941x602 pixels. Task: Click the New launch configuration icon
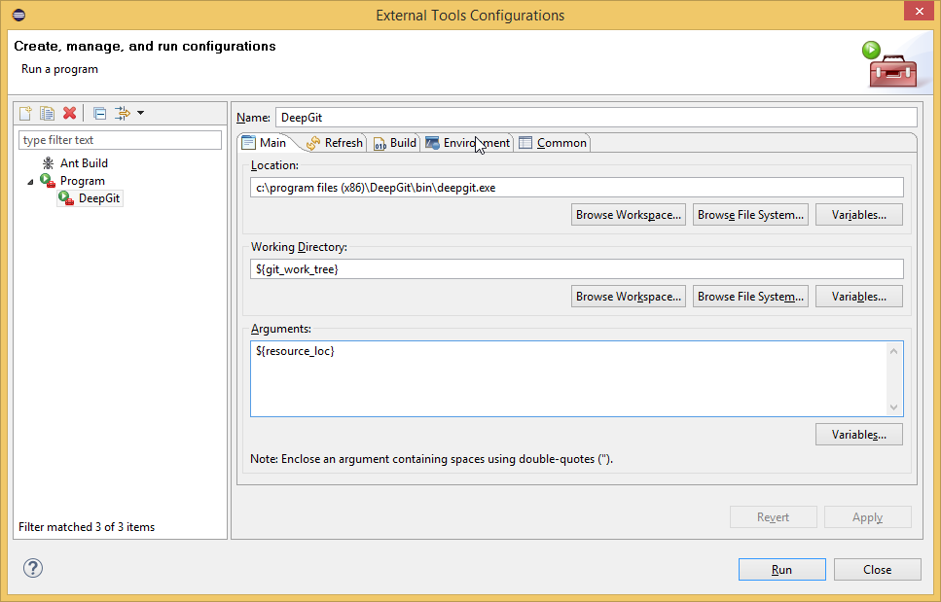pos(26,114)
